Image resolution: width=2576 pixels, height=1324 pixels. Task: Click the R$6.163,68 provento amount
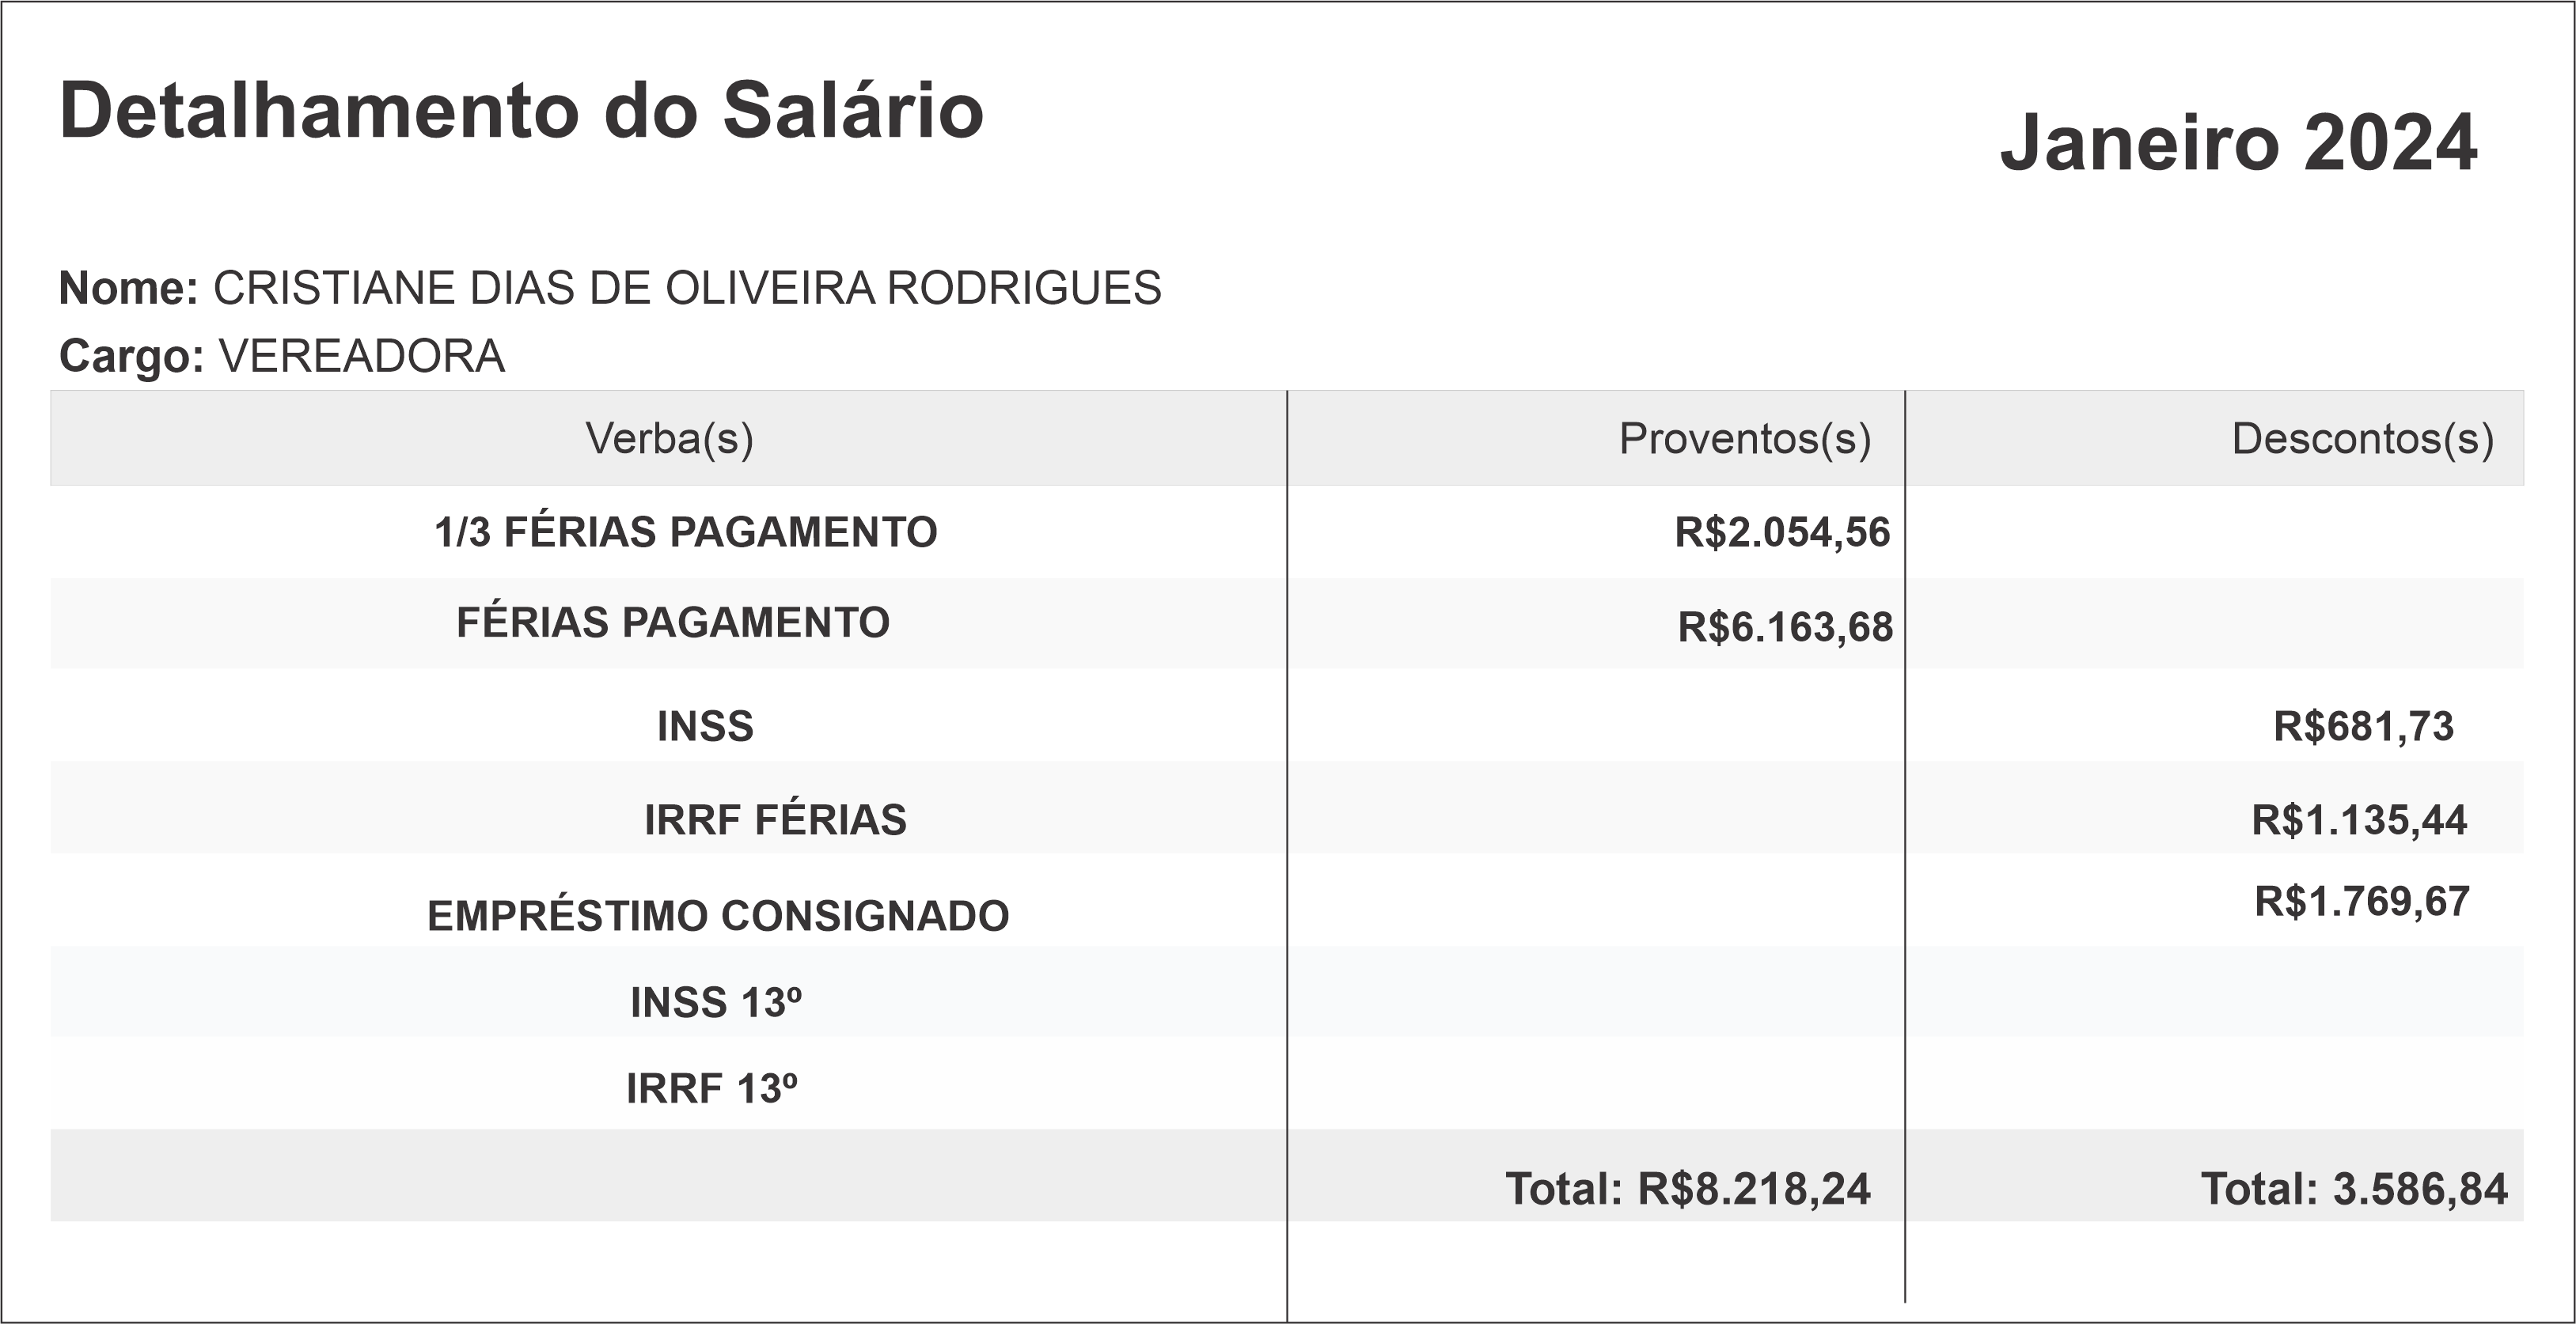tap(1785, 627)
